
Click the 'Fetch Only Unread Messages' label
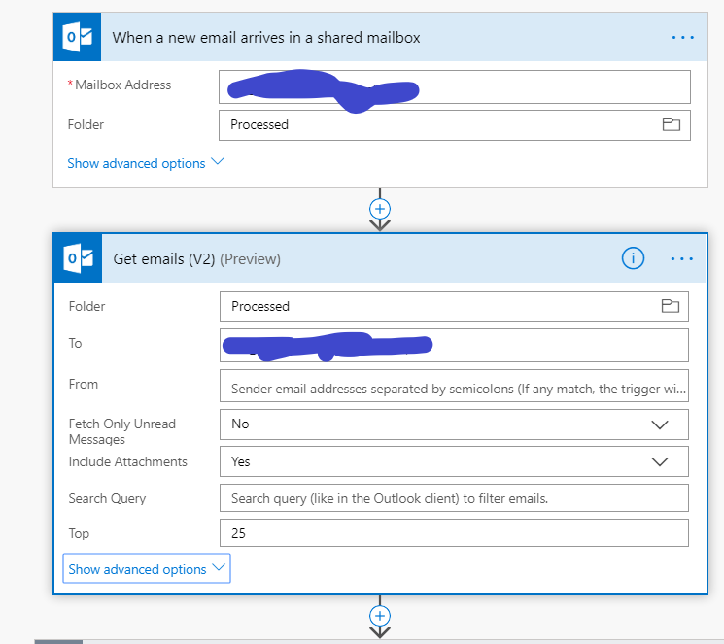click(x=121, y=431)
